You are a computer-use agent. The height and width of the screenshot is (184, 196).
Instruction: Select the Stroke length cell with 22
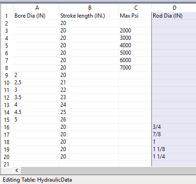[x=89, y=90]
